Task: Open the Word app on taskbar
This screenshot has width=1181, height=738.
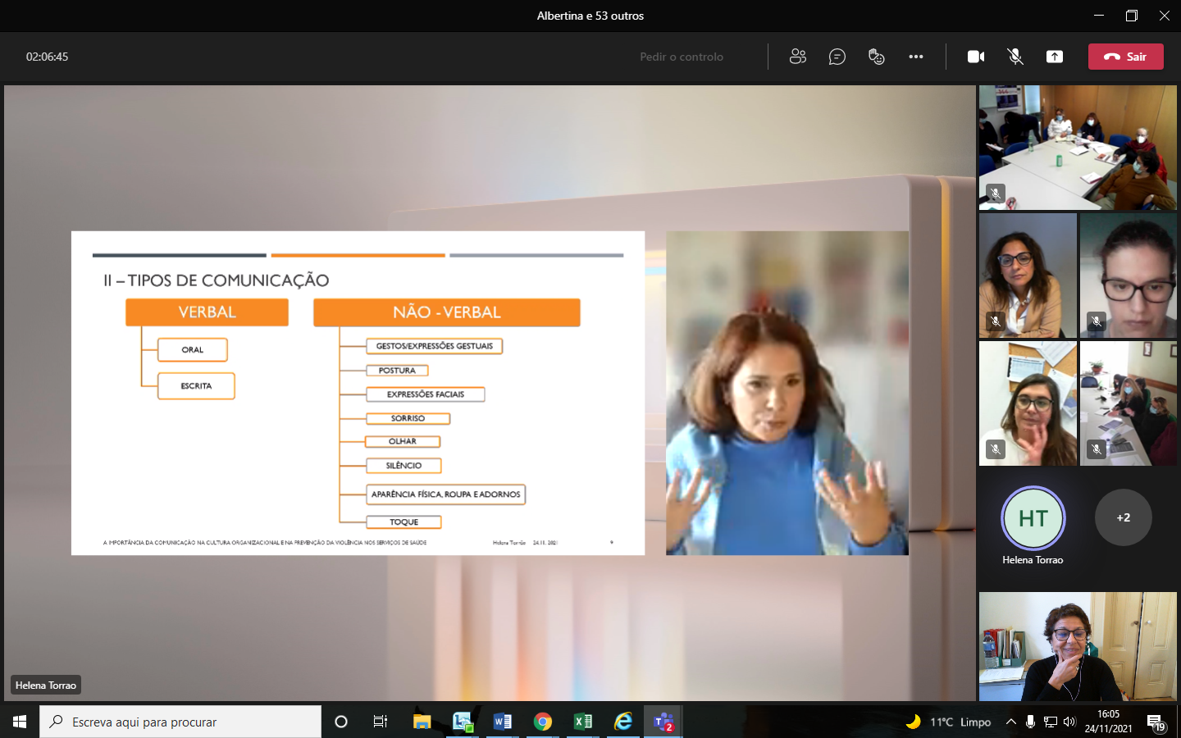Action: [x=503, y=722]
